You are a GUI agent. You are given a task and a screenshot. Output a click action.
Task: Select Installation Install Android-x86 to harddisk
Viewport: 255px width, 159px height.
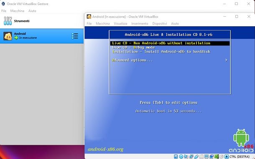click(161, 52)
